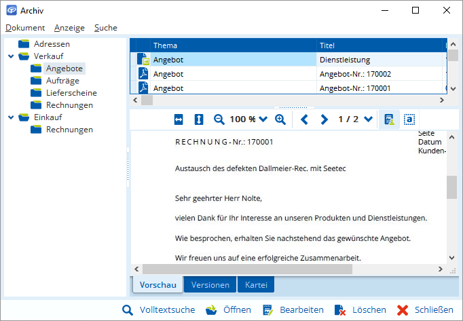Screen dimensions: 463x321
Task: Click the Löschen button
Action: [360, 309]
